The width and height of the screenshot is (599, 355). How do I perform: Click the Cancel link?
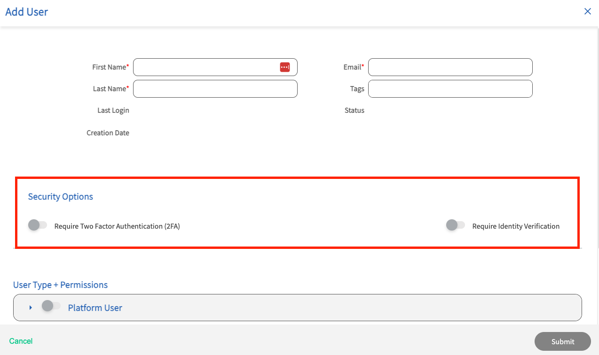[21, 341]
